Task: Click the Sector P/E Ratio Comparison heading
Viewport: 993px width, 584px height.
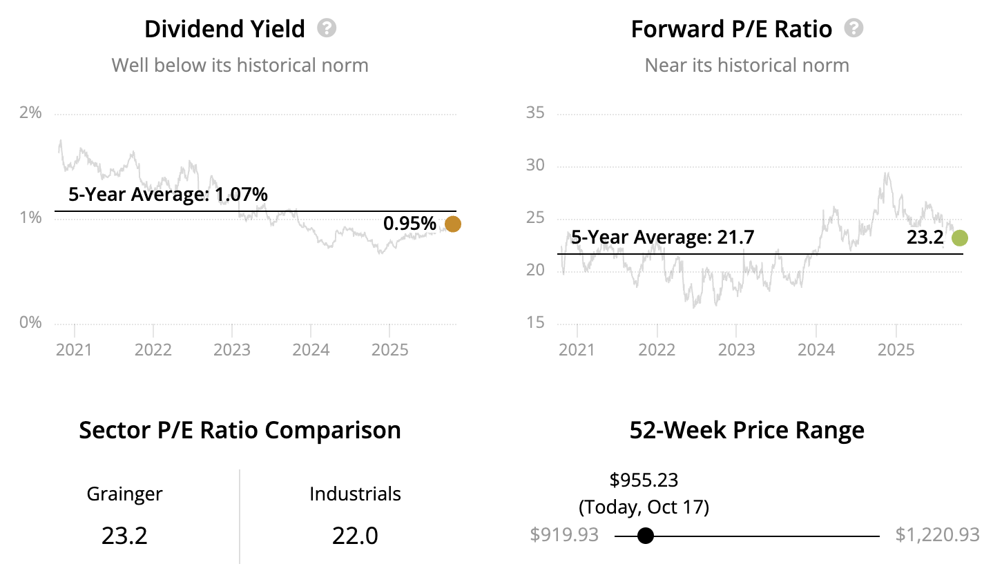Action: tap(240, 430)
